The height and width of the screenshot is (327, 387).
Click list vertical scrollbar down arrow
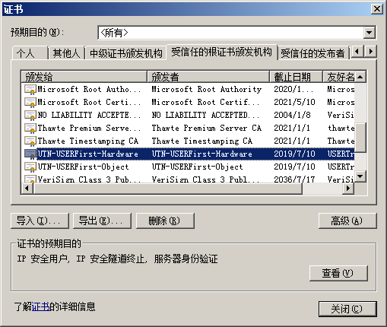tap(360, 176)
